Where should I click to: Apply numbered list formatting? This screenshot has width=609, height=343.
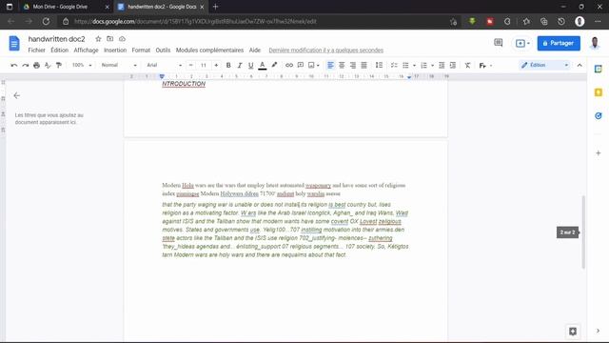tap(423, 66)
